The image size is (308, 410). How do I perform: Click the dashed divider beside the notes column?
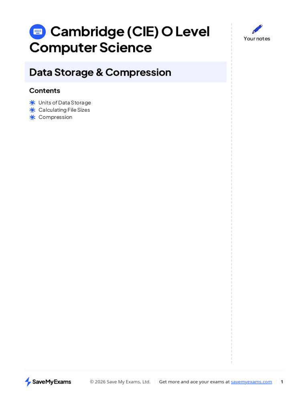coord(231,200)
